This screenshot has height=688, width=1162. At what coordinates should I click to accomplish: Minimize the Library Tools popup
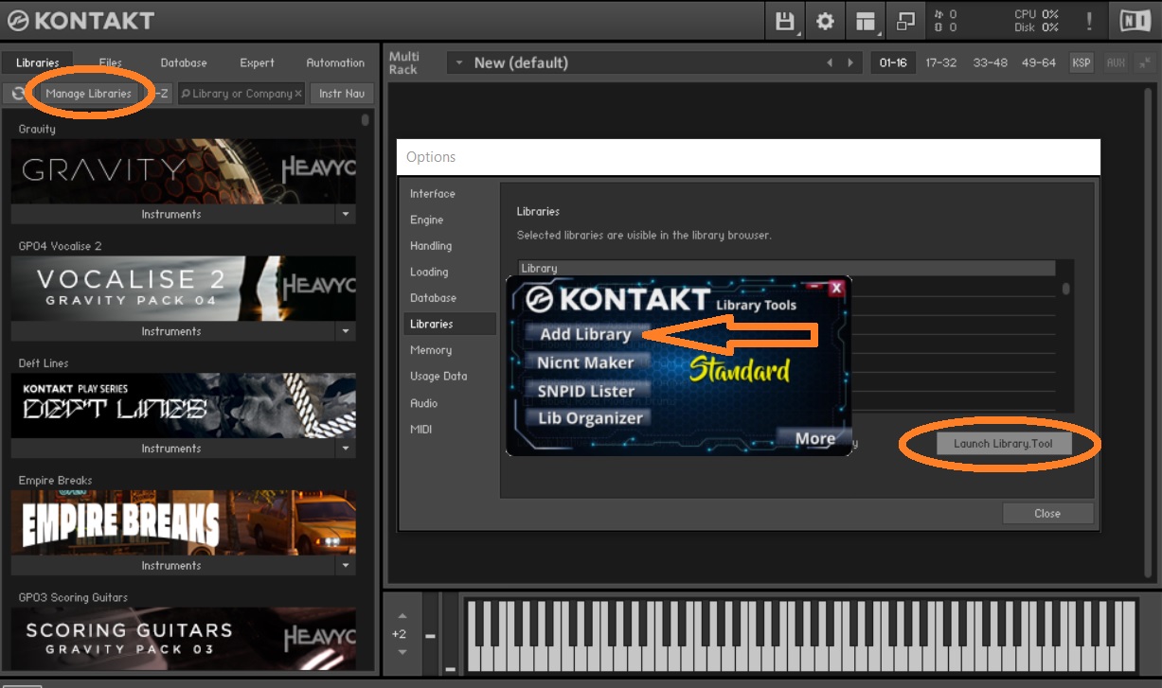pyautogui.click(x=815, y=286)
